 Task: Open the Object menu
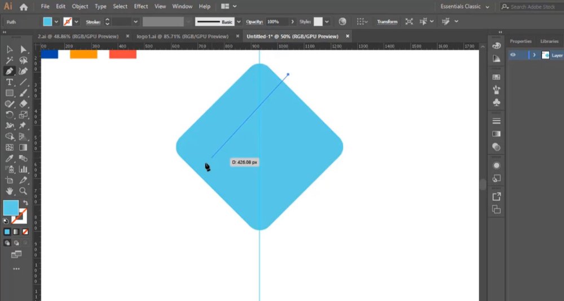(x=80, y=6)
